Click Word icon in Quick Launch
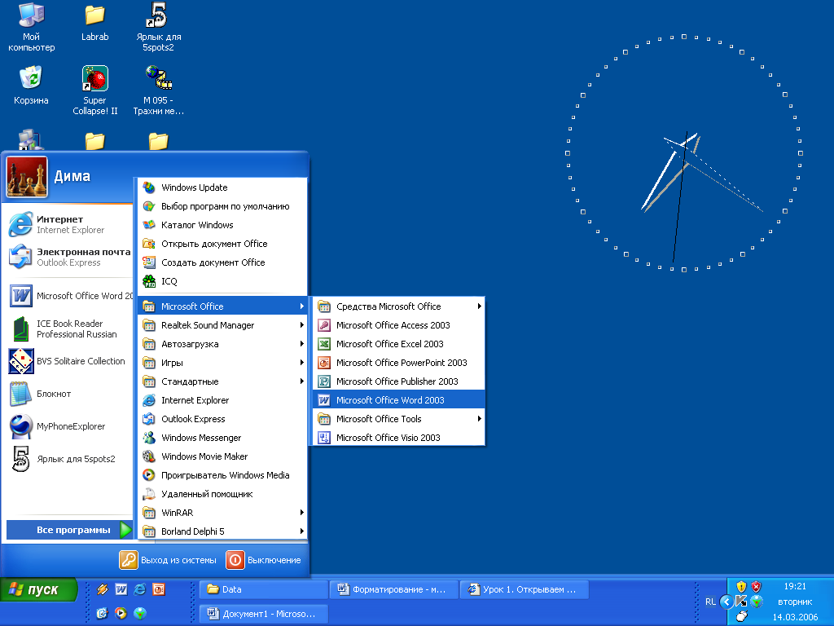 pos(121,589)
